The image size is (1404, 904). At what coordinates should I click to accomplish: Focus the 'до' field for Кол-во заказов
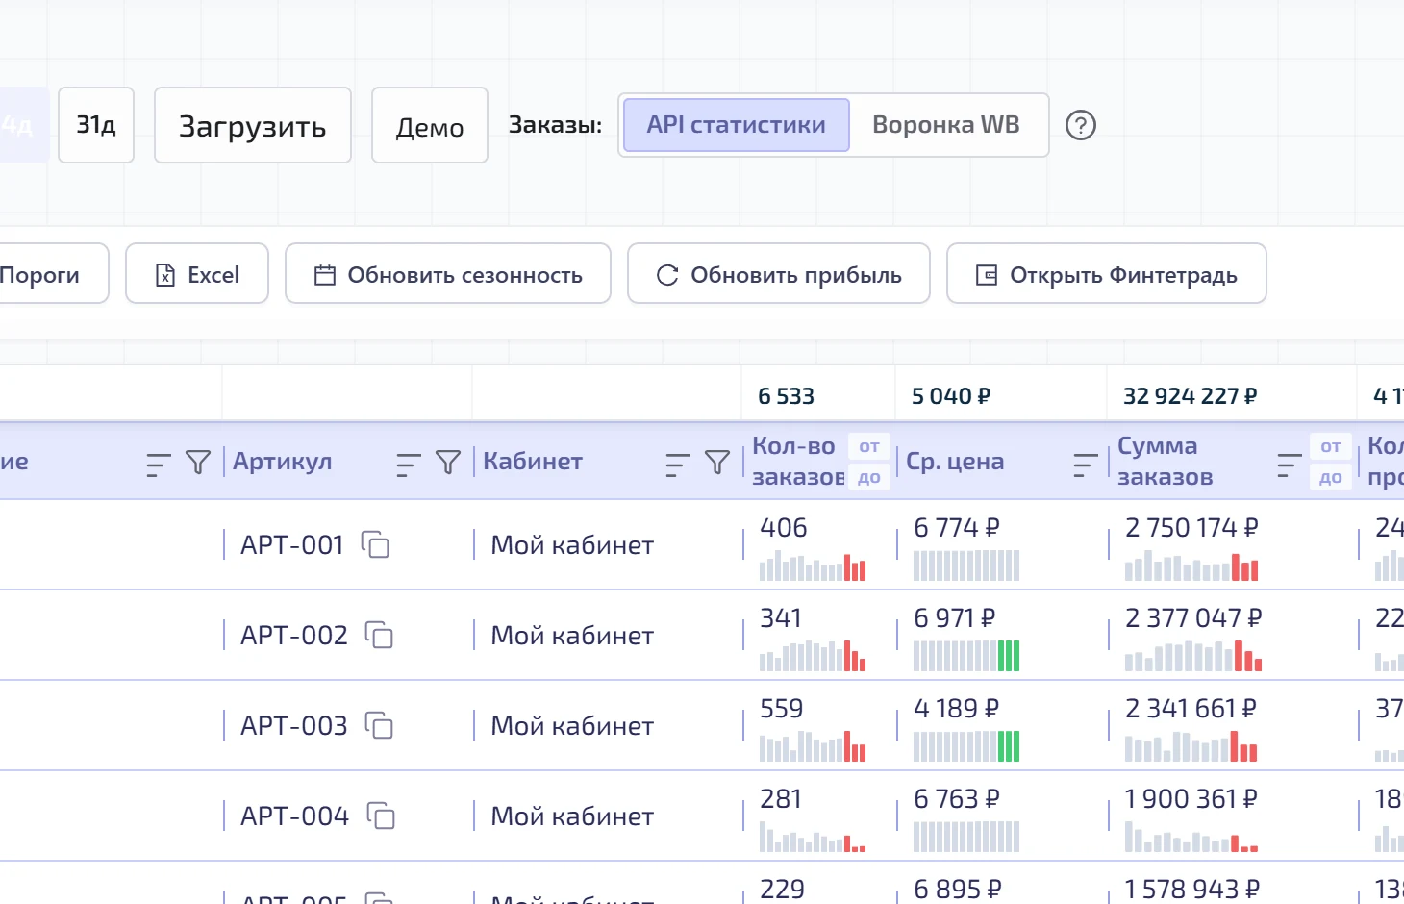point(869,477)
